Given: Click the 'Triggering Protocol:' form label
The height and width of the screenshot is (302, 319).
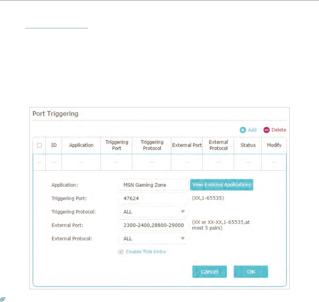Looking at the screenshot, I should (x=73, y=212).
